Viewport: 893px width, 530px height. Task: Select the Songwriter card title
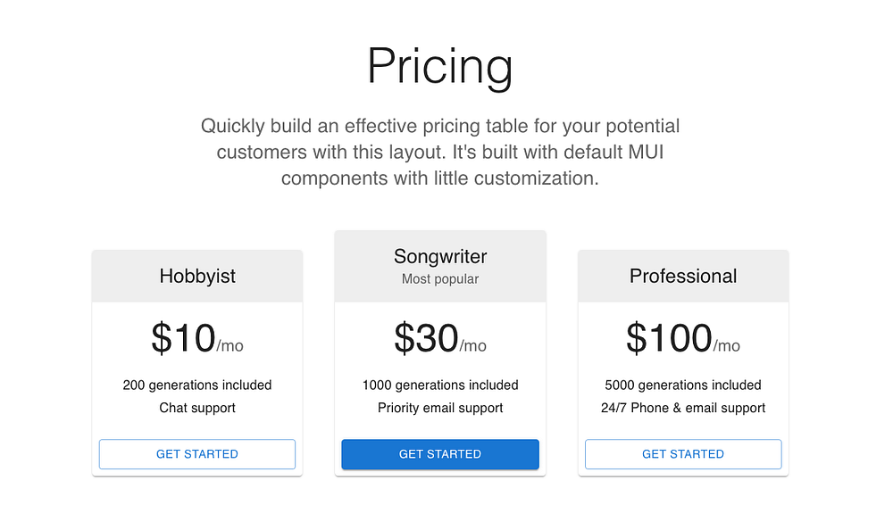click(440, 256)
